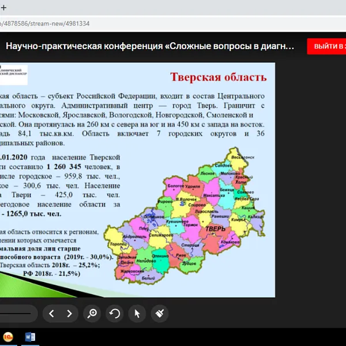Click the 'Кашин' label on map
Viewport: 346px width, 346px height.
click(x=248, y=208)
